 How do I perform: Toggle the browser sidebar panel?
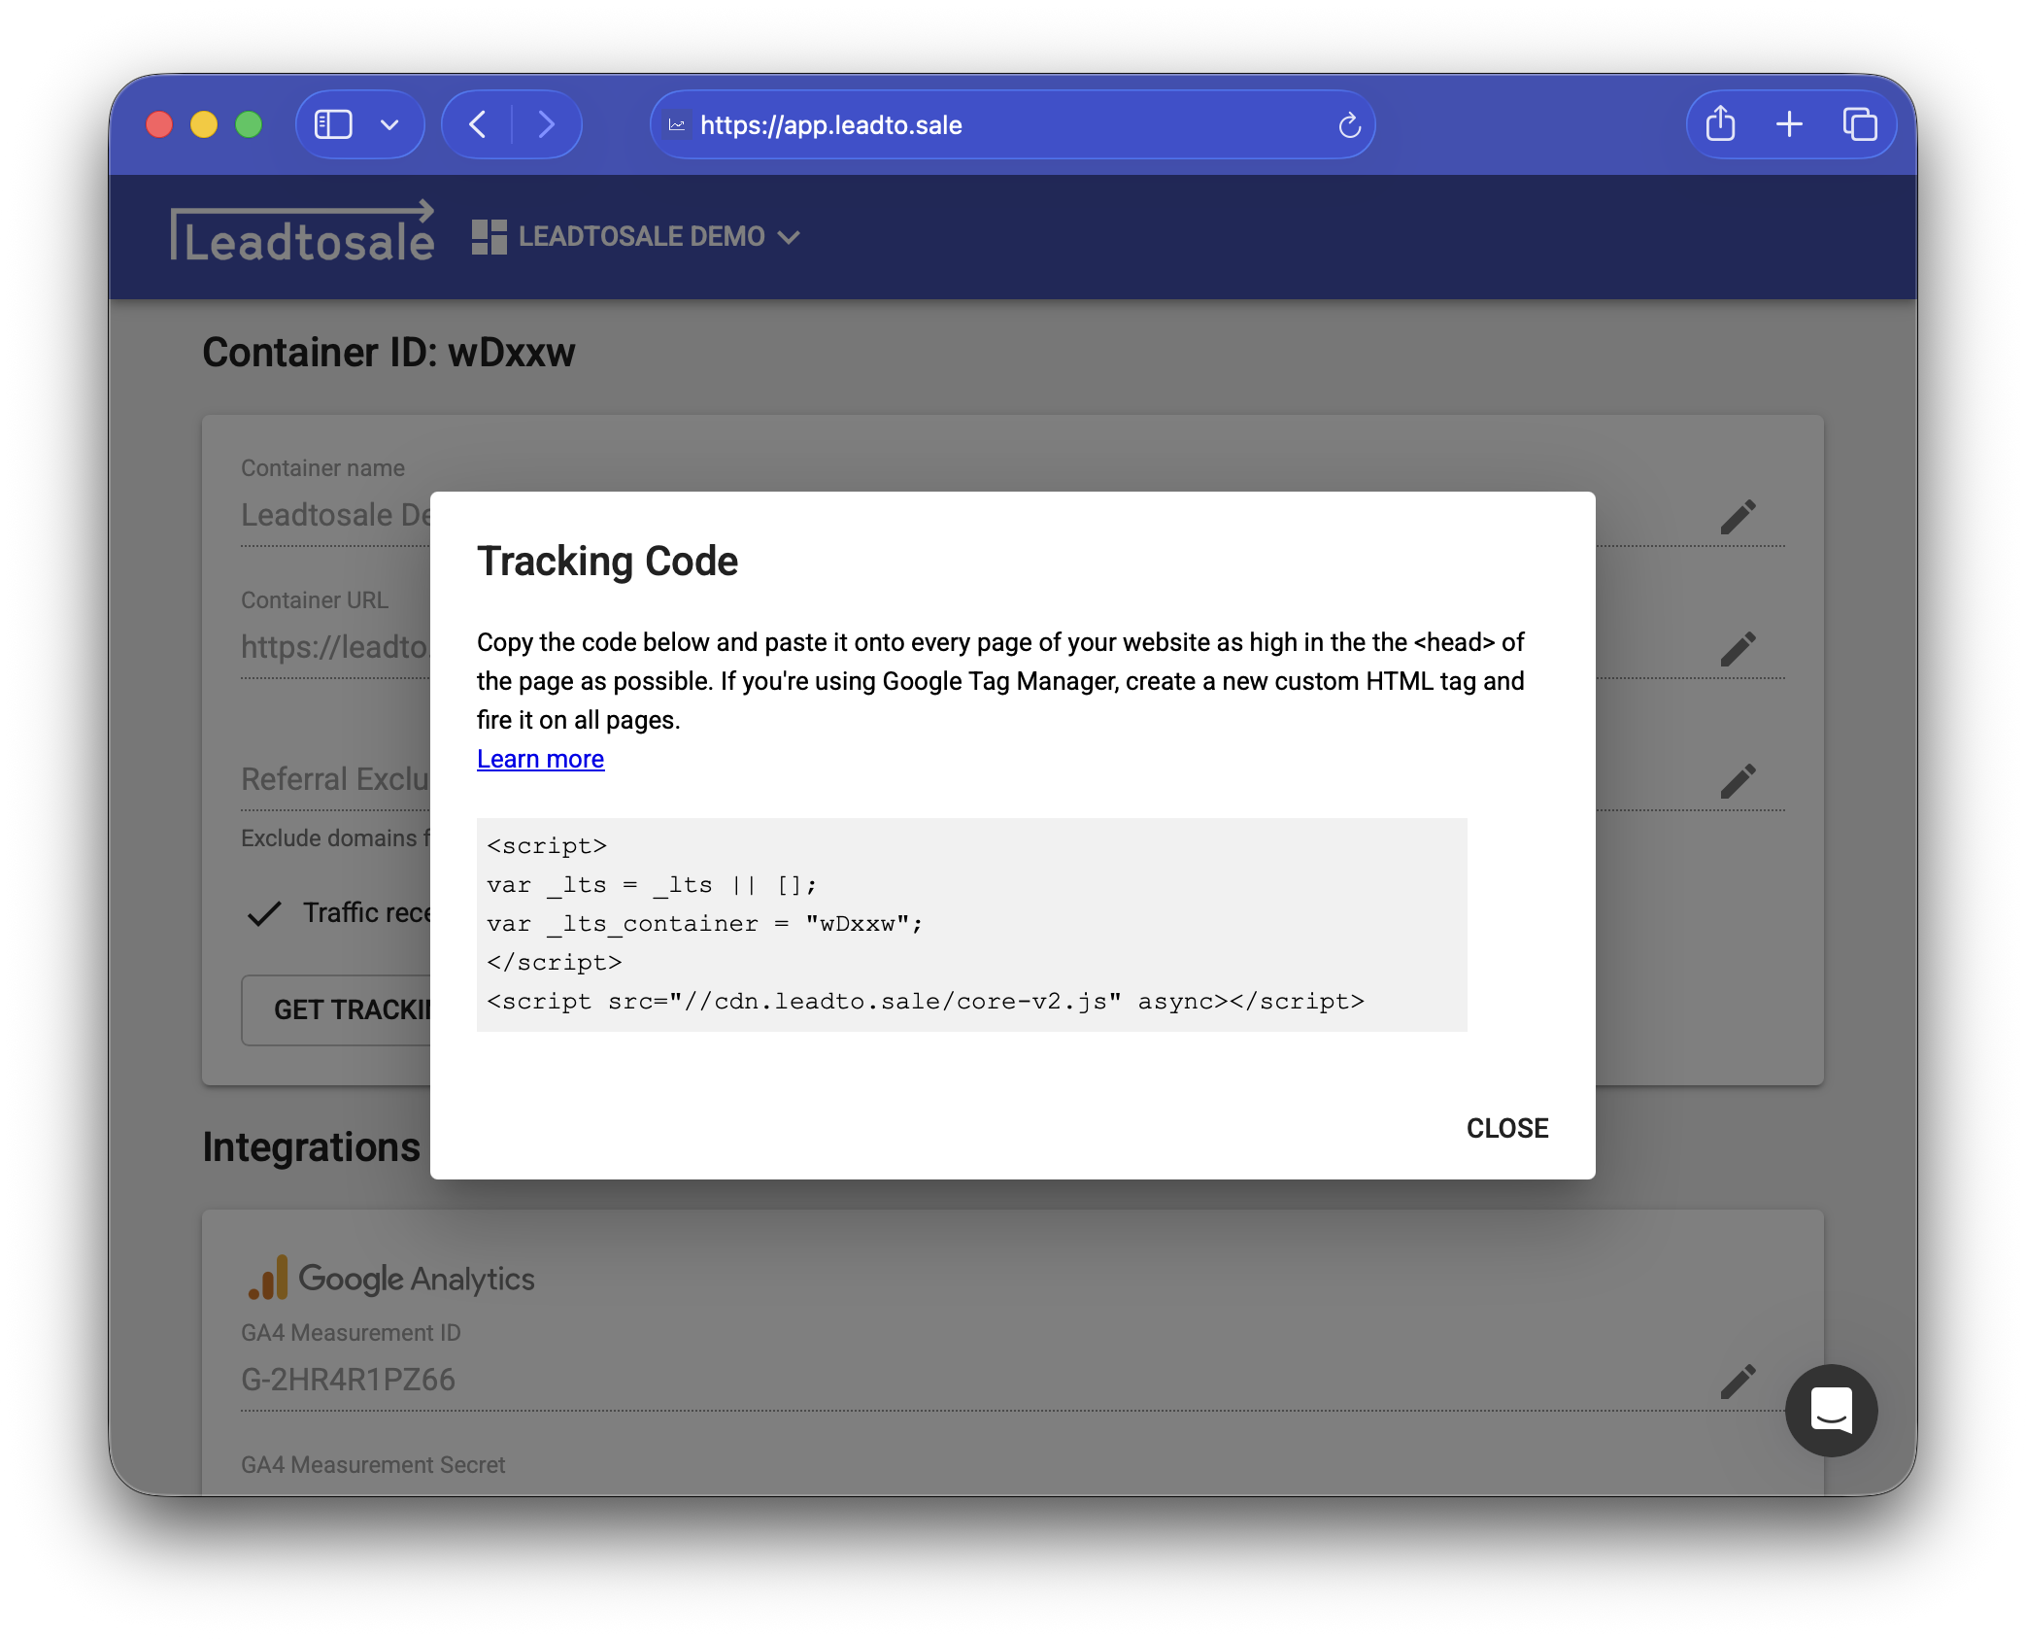pyautogui.click(x=331, y=124)
